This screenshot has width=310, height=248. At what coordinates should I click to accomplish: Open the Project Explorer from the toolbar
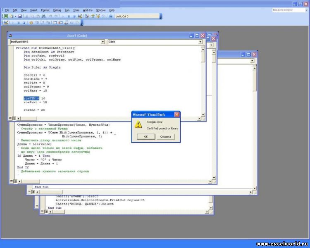pyautogui.click(x=86, y=17)
